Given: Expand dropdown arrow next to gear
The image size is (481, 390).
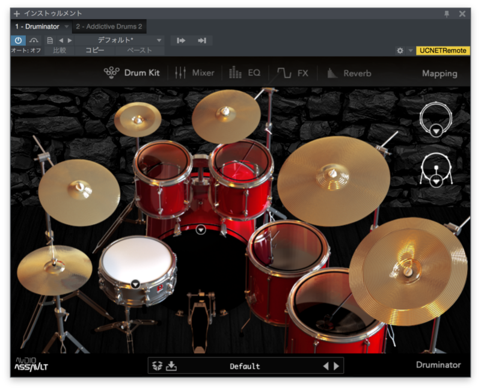Looking at the screenshot, I should [411, 50].
